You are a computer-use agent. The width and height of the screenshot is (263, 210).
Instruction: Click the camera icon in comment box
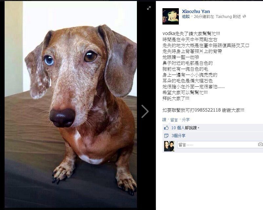[x=260, y=144]
